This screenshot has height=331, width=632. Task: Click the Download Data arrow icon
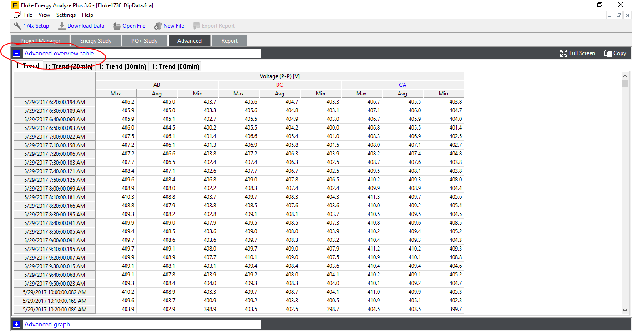pos(61,26)
